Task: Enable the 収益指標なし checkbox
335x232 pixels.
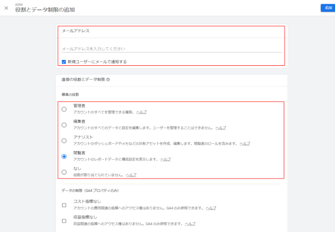Action: tap(64, 221)
